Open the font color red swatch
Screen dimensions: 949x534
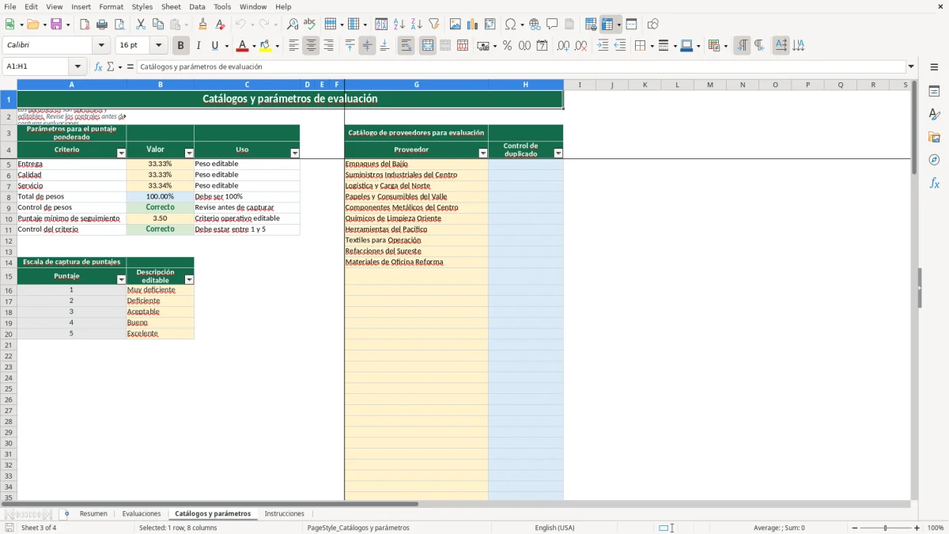[x=242, y=46]
